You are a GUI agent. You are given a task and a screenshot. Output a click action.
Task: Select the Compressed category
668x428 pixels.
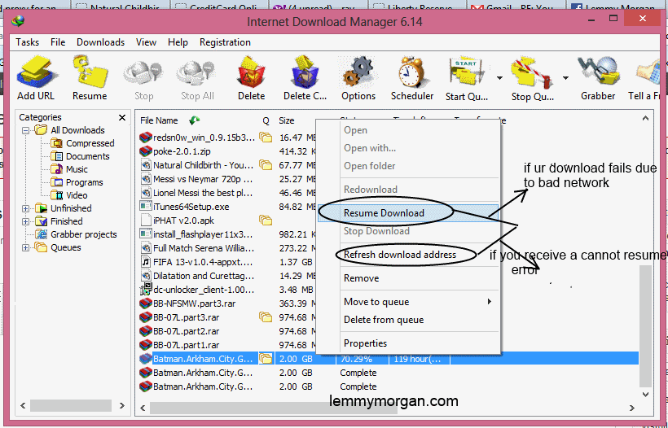(90, 143)
